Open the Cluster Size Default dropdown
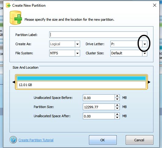Image resolution: width=162 pixels, height=148 pixels. [x=145, y=53]
